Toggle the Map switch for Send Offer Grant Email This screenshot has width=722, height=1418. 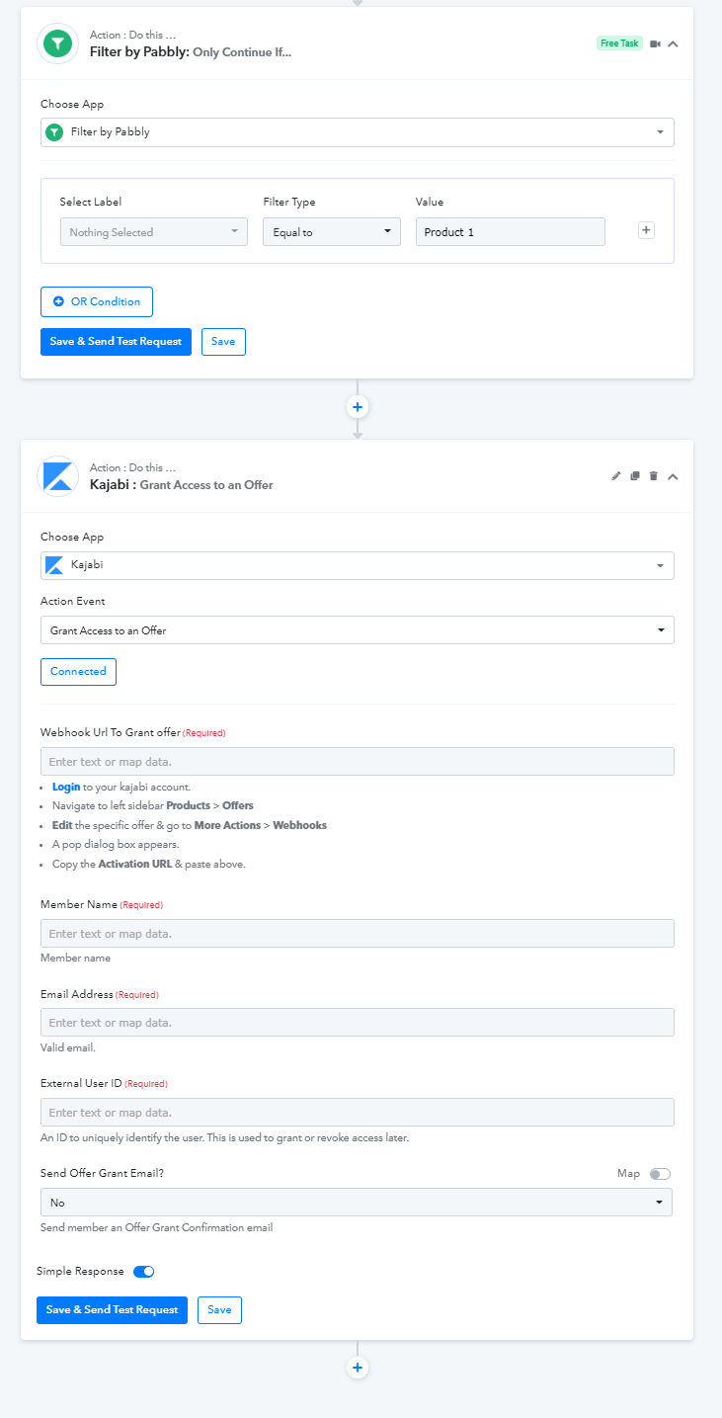[660, 1174]
